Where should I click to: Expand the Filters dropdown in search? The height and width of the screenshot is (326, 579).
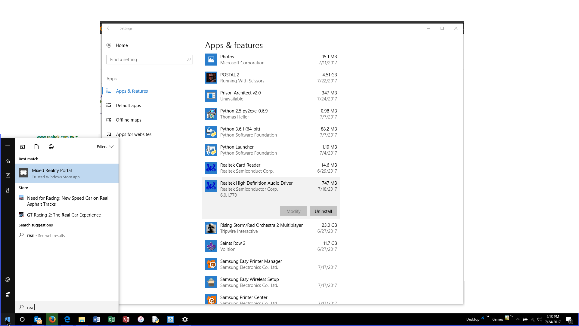(x=105, y=147)
